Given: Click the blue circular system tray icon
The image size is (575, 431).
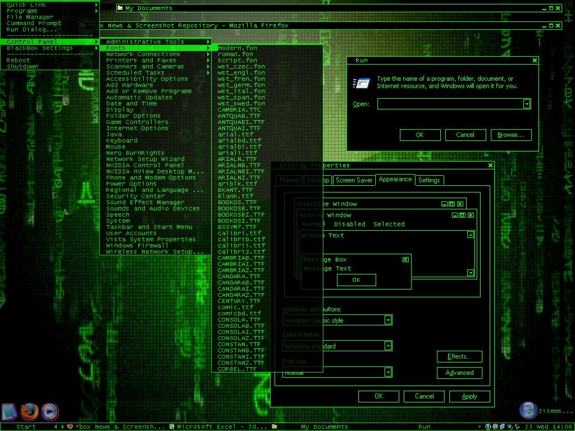Looking at the screenshot, I should tap(488, 427).
